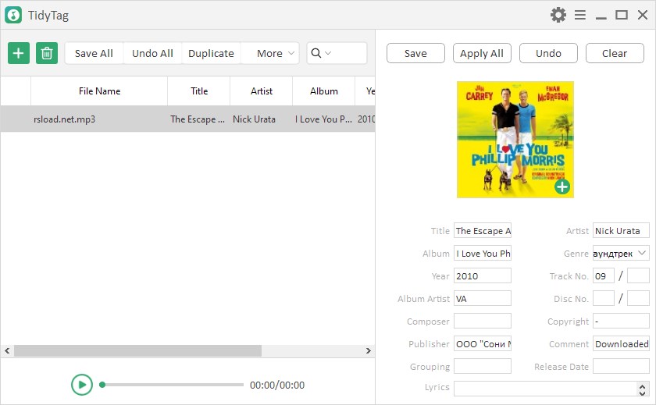The width and height of the screenshot is (656, 405).
Task: Click the TidyTag app logo icon
Action: 13,15
